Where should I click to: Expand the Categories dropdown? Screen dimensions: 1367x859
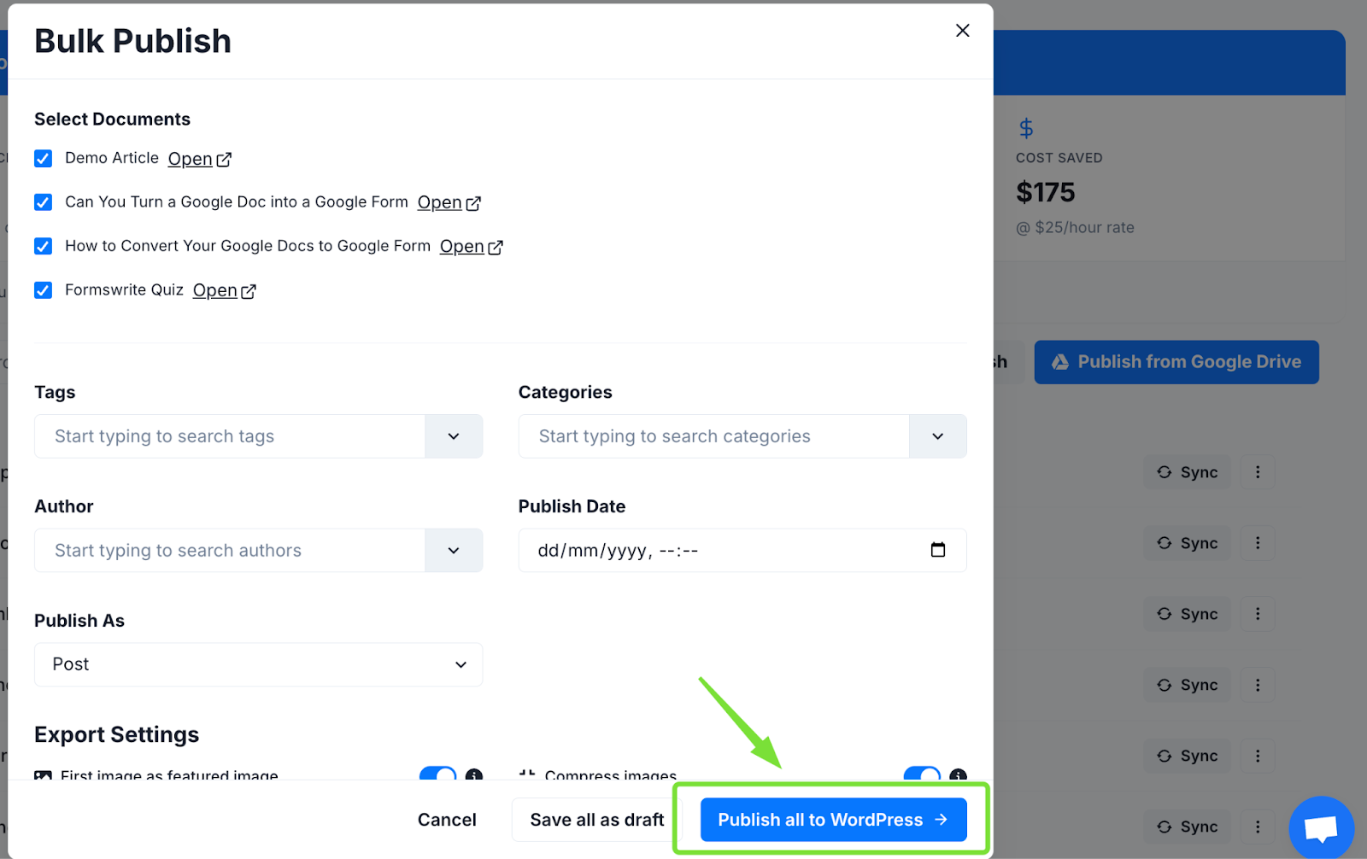(x=937, y=436)
